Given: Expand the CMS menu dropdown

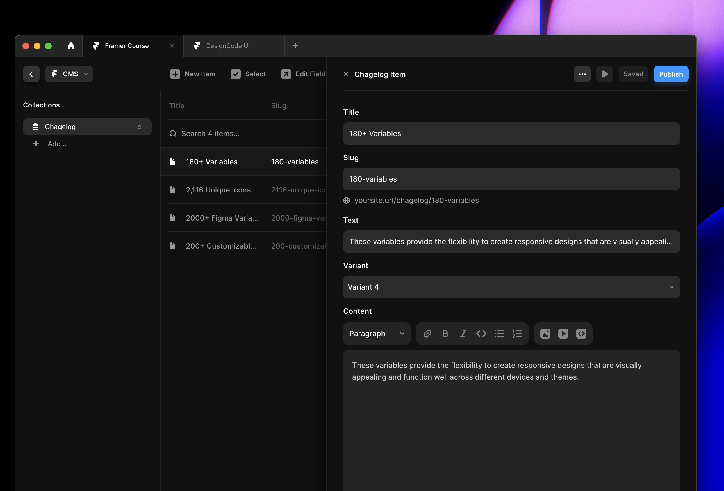Looking at the screenshot, I should coord(69,74).
